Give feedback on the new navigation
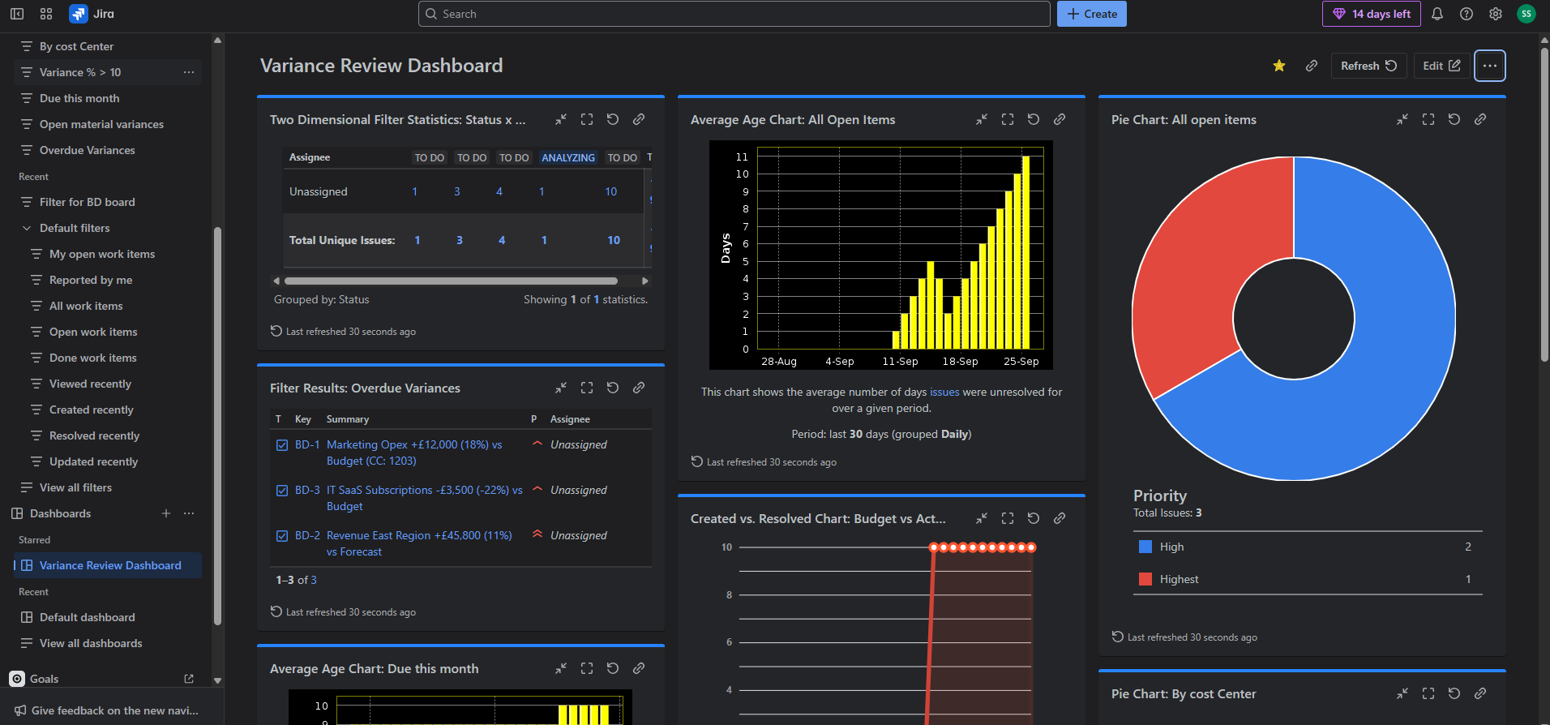This screenshot has width=1550, height=725. [106, 710]
